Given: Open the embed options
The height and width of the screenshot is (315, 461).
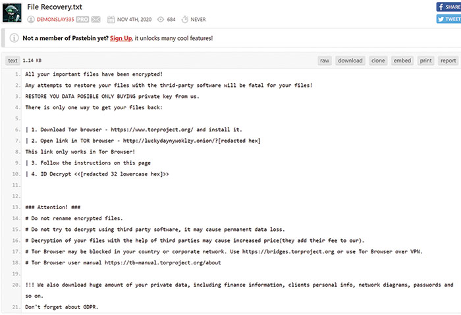Looking at the screenshot, I should (402, 61).
